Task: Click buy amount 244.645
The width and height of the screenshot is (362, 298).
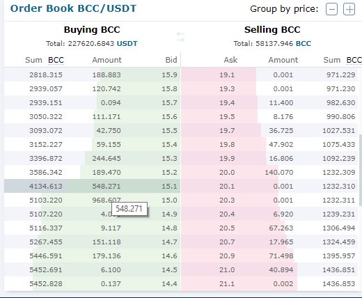Action: pyautogui.click(x=107, y=158)
